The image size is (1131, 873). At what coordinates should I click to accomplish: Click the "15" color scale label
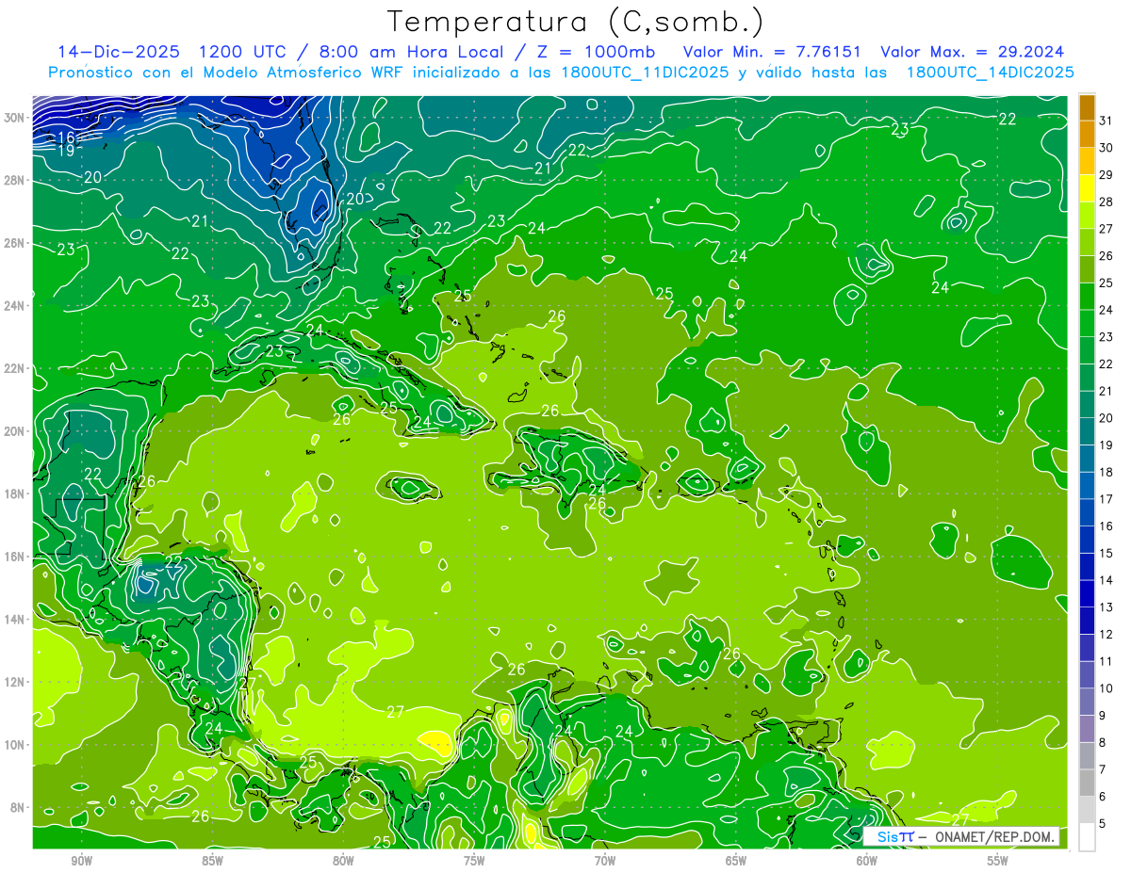[1106, 554]
